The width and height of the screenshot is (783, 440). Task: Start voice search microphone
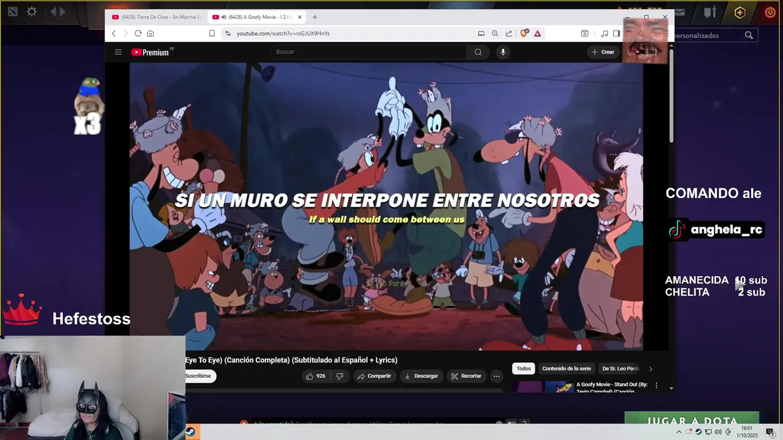[x=503, y=52]
